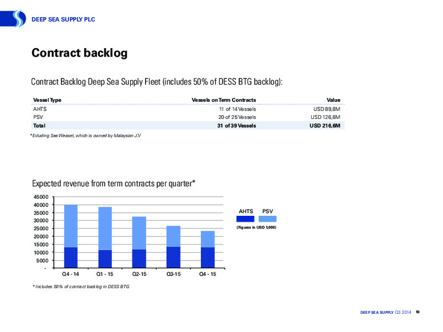443x332 pixels.
Task: Click the Q3-15 axis label
Action: 173,274
